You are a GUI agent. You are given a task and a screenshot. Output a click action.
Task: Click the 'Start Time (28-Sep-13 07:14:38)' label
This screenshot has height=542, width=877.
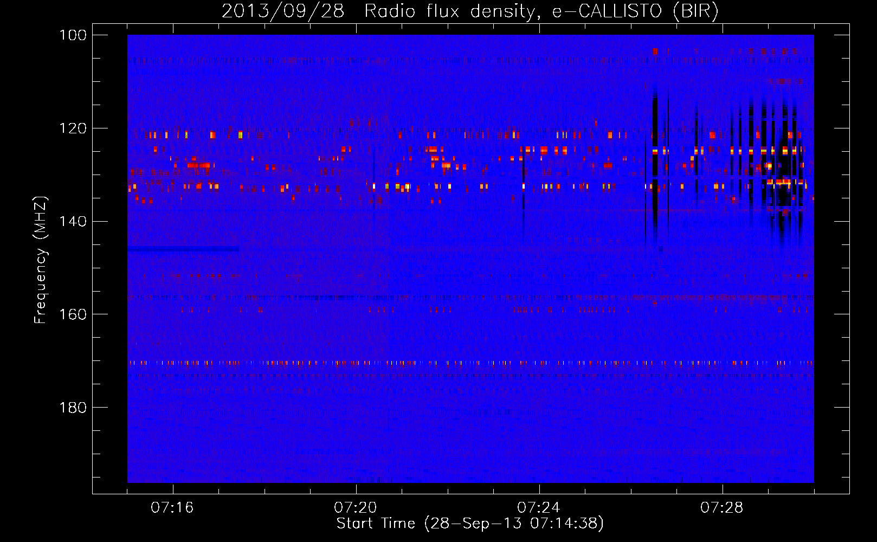coord(470,524)
